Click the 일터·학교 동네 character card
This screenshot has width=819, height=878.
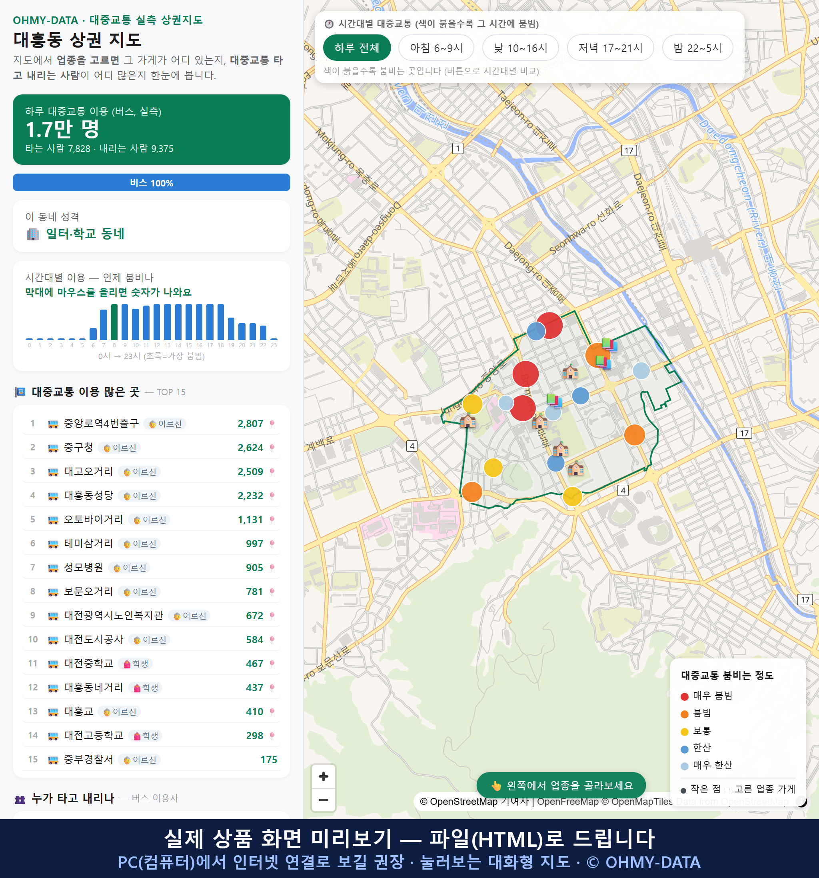pyautogui.click(x=152, y=226)
